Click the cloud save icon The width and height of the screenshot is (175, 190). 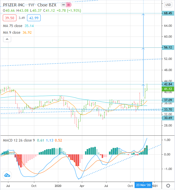[7, 175]
